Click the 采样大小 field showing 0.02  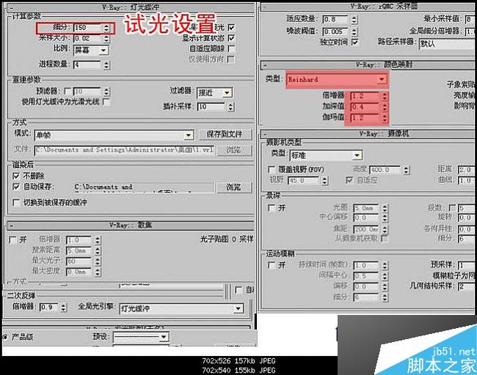(x=87, y=39)
